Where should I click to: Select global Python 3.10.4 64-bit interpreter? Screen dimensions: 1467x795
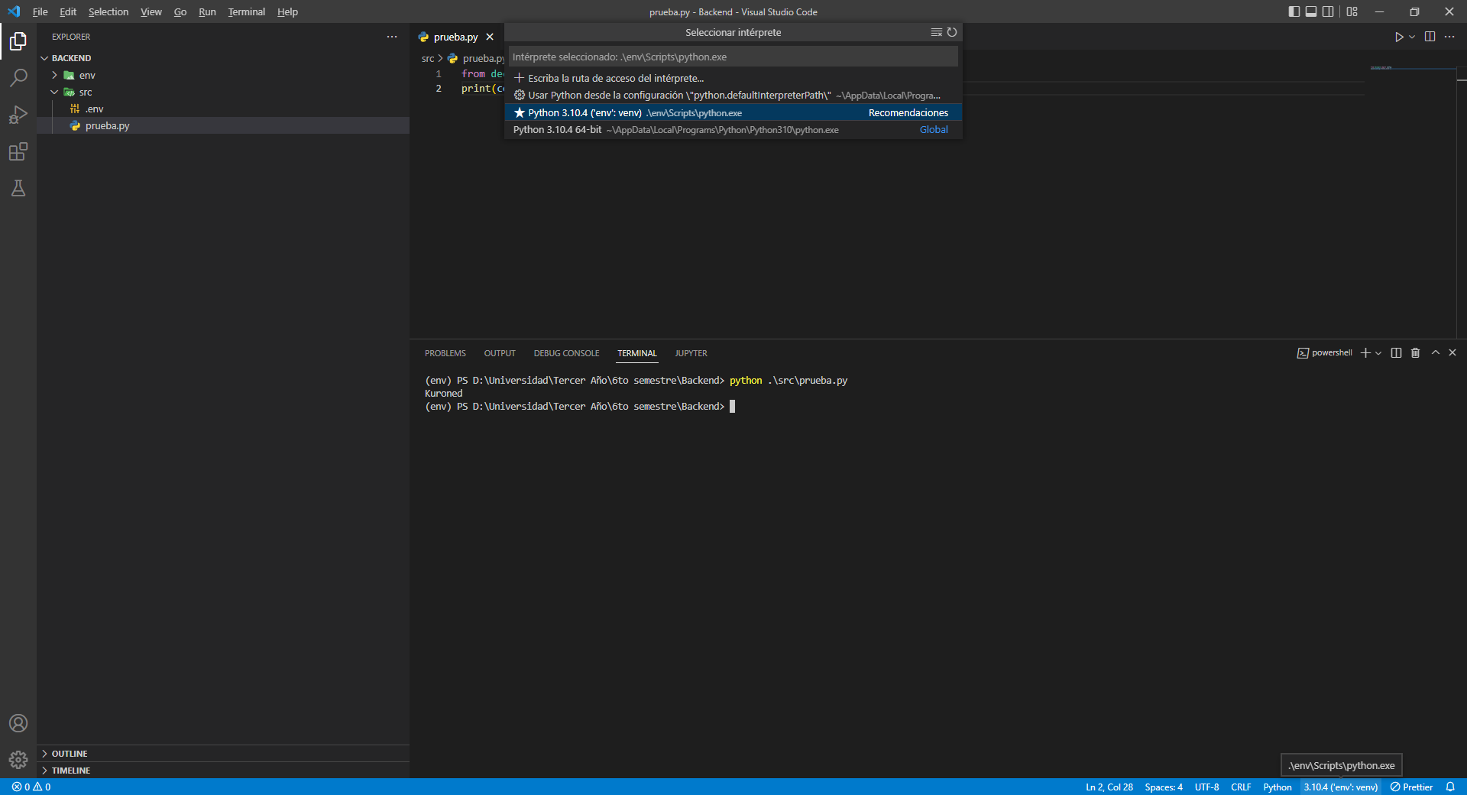point(733,129)
